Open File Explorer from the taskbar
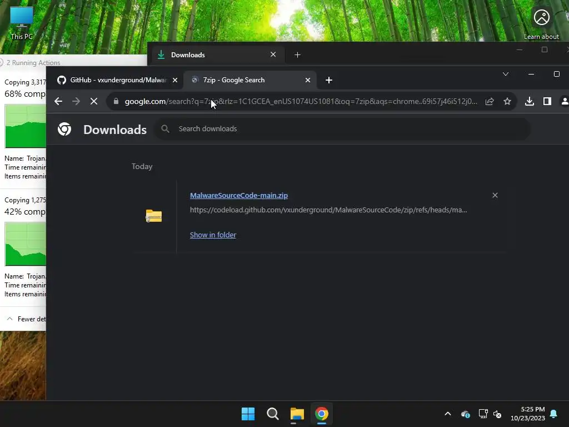 tap(297, 414)
